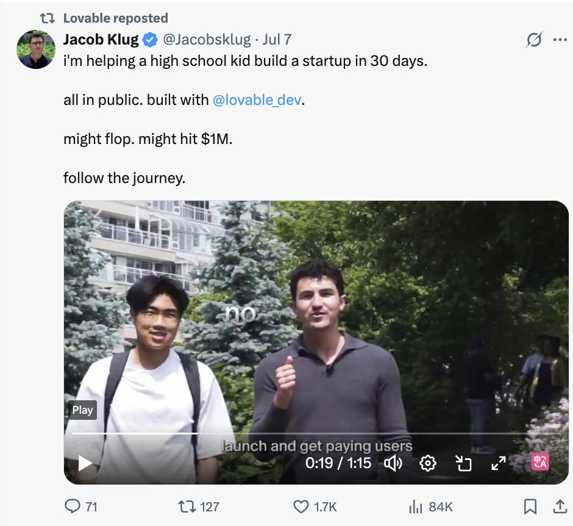Click the @Jacobsklug handle

point(206,40)
